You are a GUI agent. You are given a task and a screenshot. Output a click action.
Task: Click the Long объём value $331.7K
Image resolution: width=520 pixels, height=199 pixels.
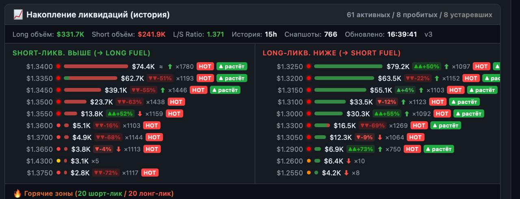coord(70,34)
